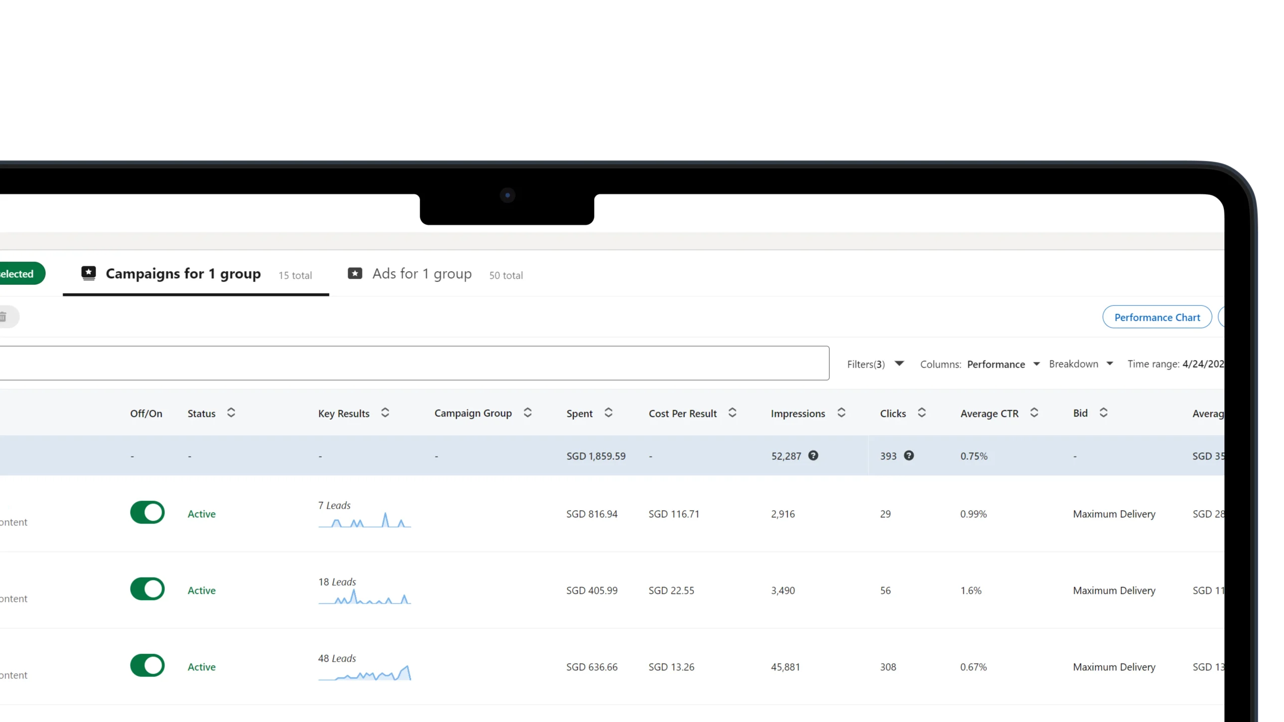
Task: Toggle Off/On switch for 48 Leads campaign
Action: tap(147, 665)
